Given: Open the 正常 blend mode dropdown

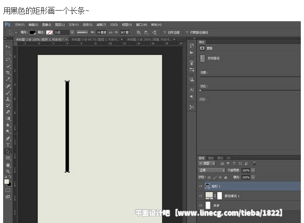Looking at the screenshot, I should click(x=212, y=170).
